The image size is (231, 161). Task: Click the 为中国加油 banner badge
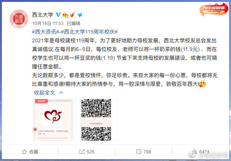pos(214,9)
